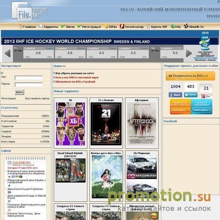Click the coins icon beside ТОПы

[x=106, y=26]
